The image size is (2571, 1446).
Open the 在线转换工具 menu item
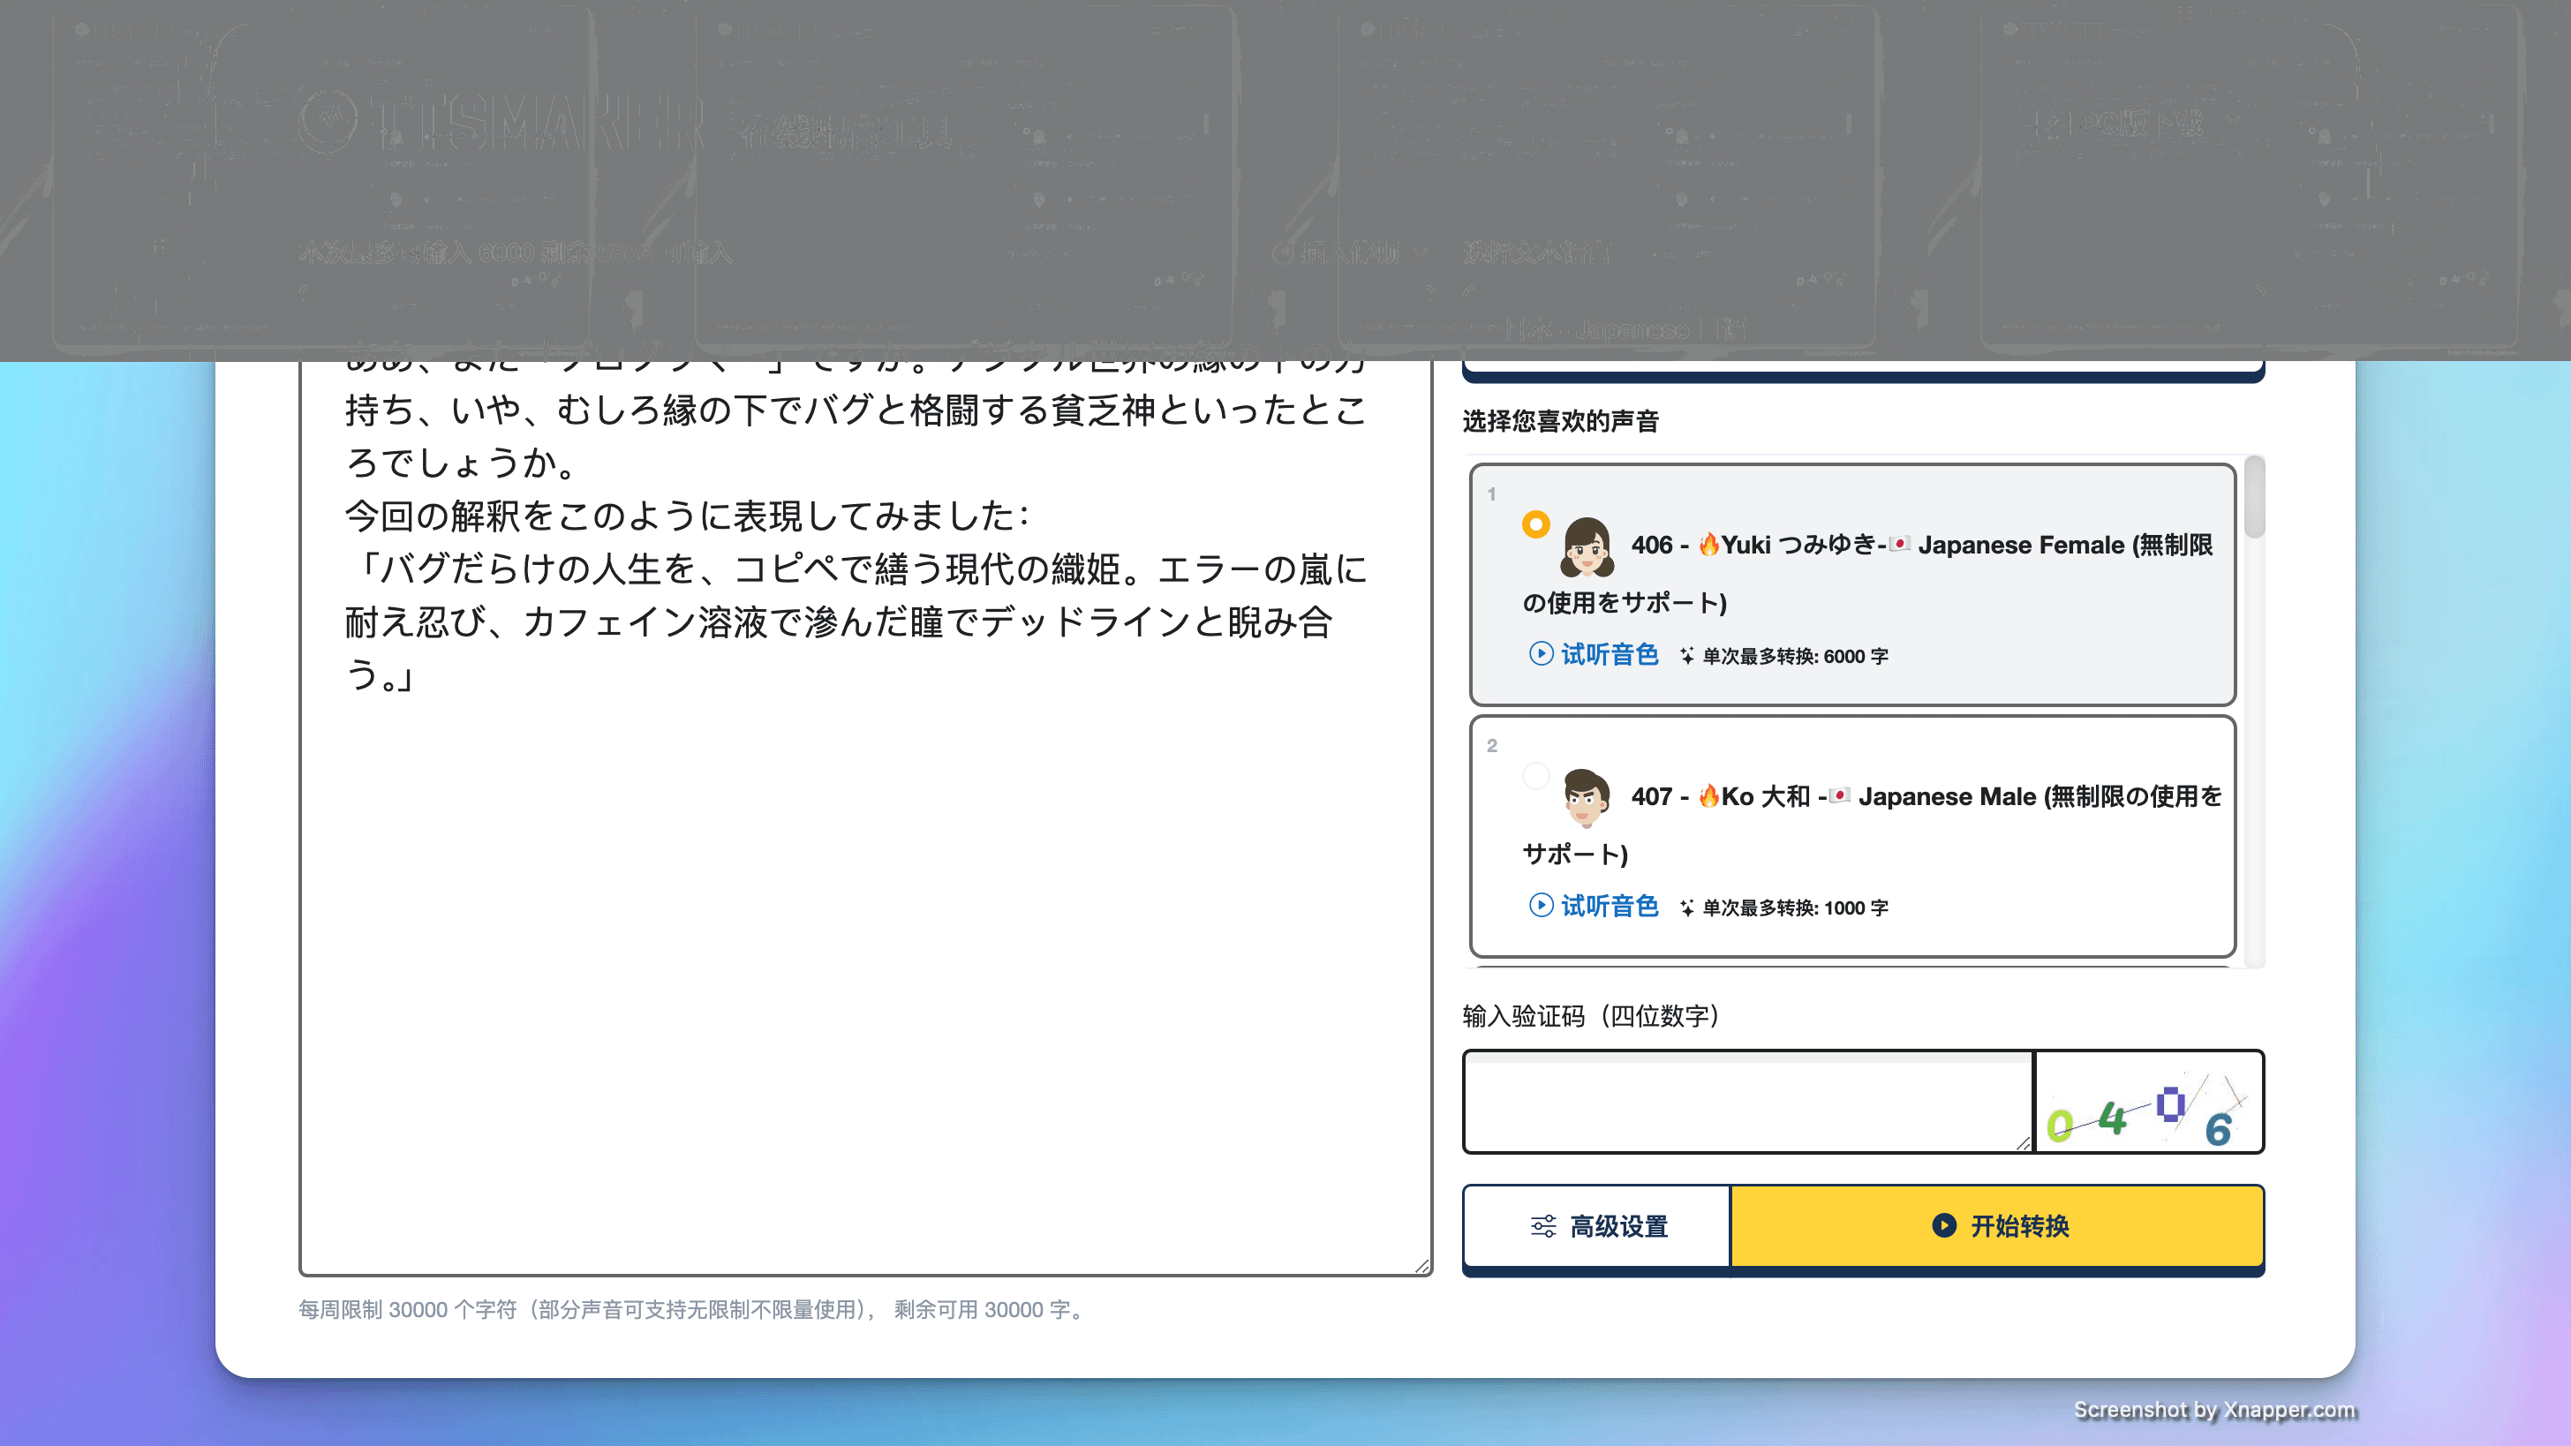tap(847, 130)
